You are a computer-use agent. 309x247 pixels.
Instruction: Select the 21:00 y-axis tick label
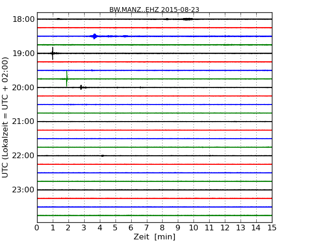click(23, 122)
